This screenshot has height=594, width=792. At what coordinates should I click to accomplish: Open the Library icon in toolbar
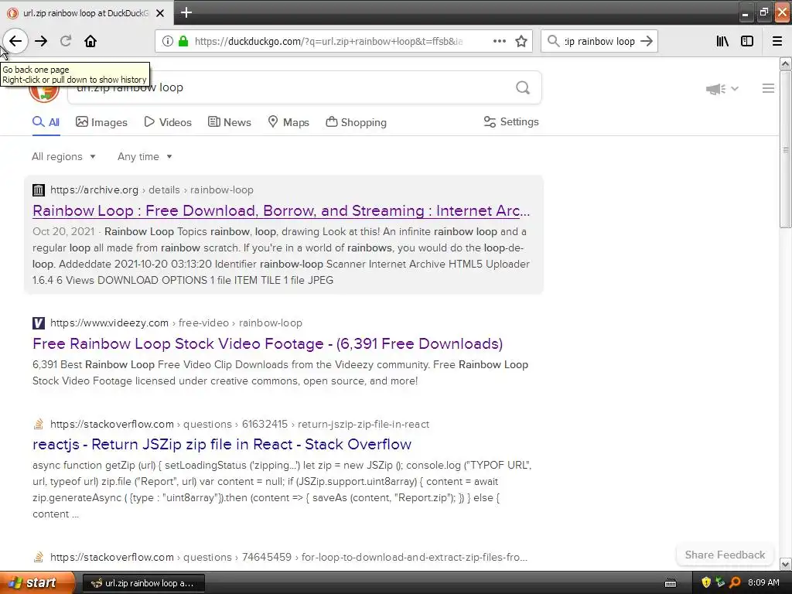722,41
